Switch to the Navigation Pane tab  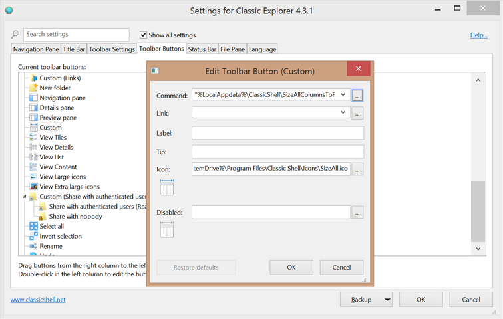tap(36, 49)
